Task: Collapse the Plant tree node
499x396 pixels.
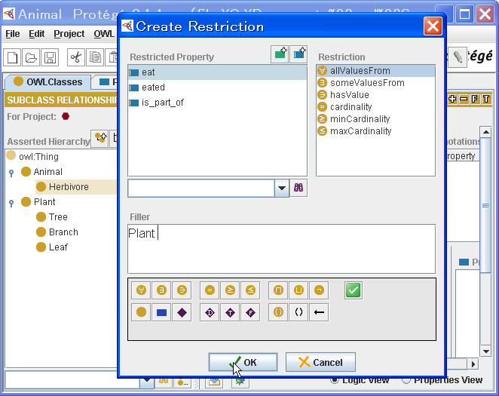Action: coord(11,203)
